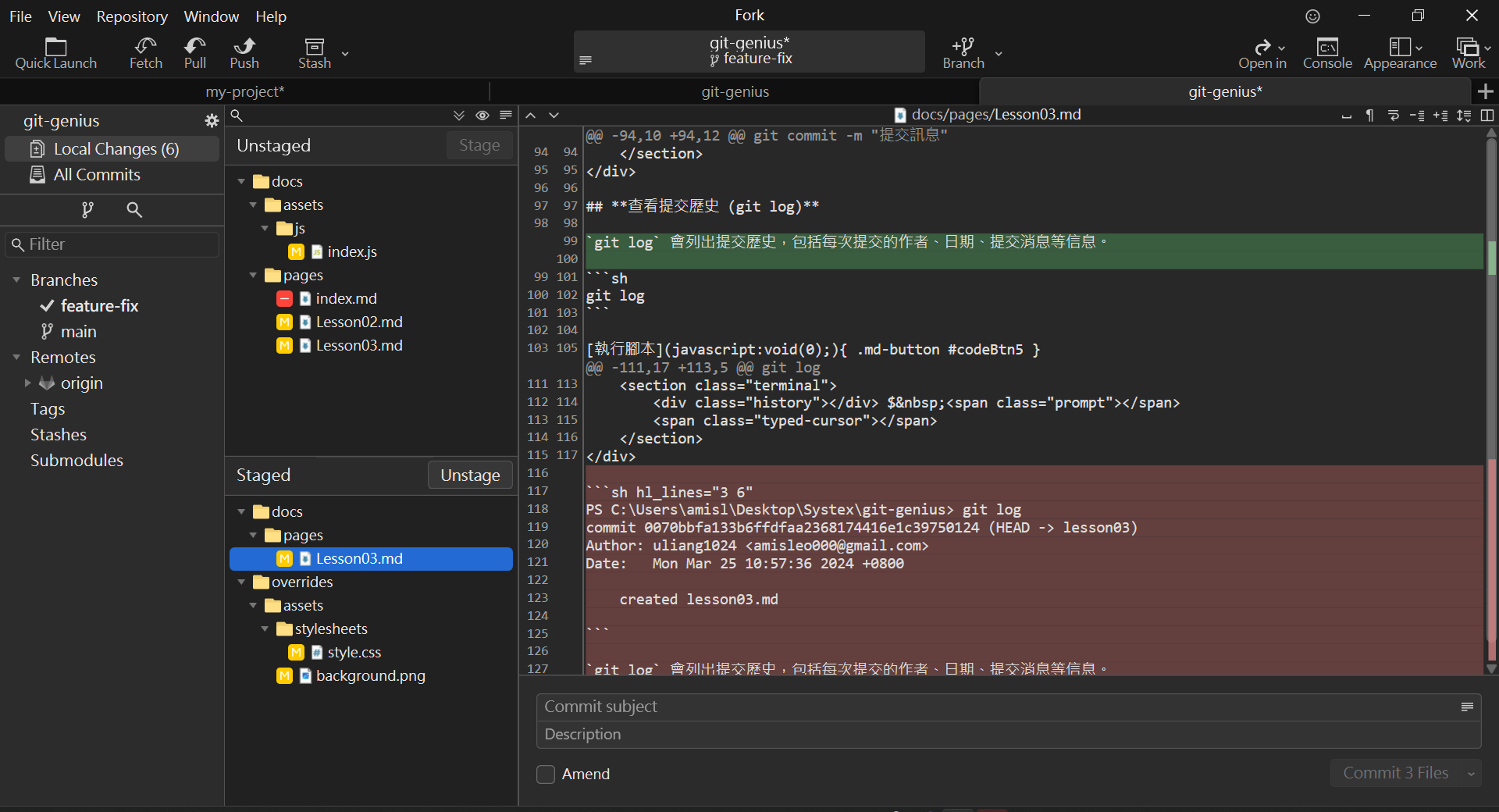This screenshot has width=1499, height=812.
Task: Switch to the middle git-genius tab
Action: [x=735, y=91]
